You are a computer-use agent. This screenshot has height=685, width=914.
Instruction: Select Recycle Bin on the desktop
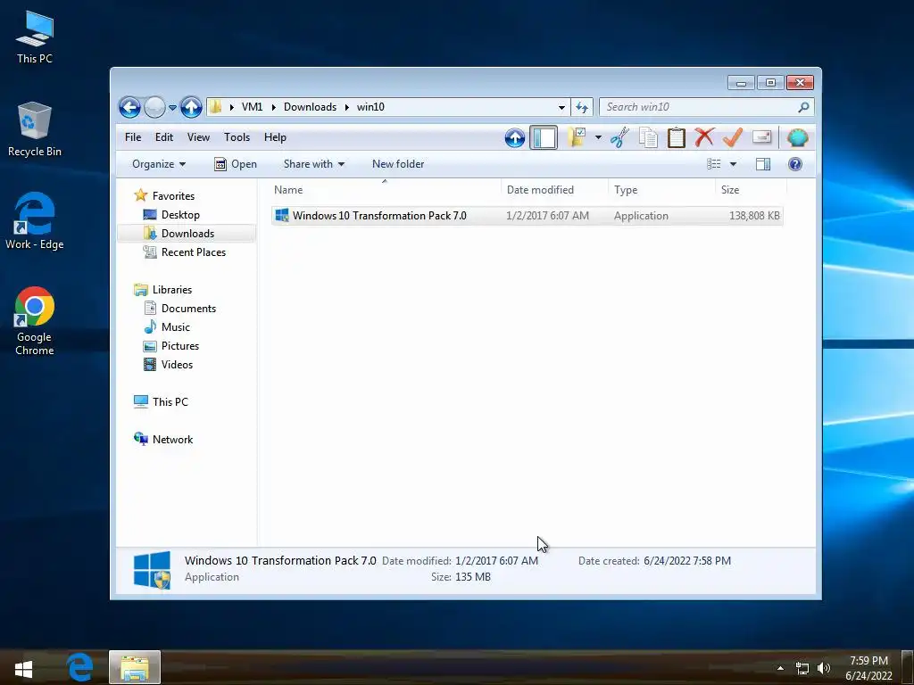[x=35, y=129]
